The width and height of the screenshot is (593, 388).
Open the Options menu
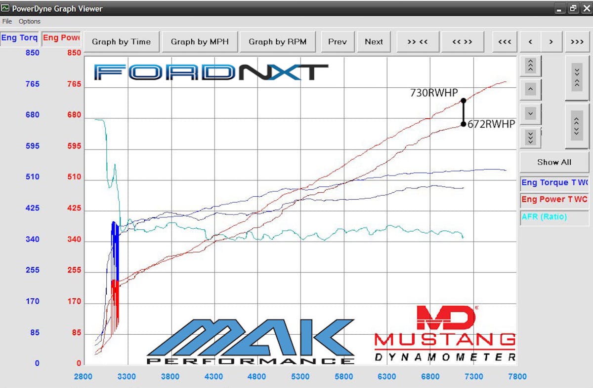(30, 21)
